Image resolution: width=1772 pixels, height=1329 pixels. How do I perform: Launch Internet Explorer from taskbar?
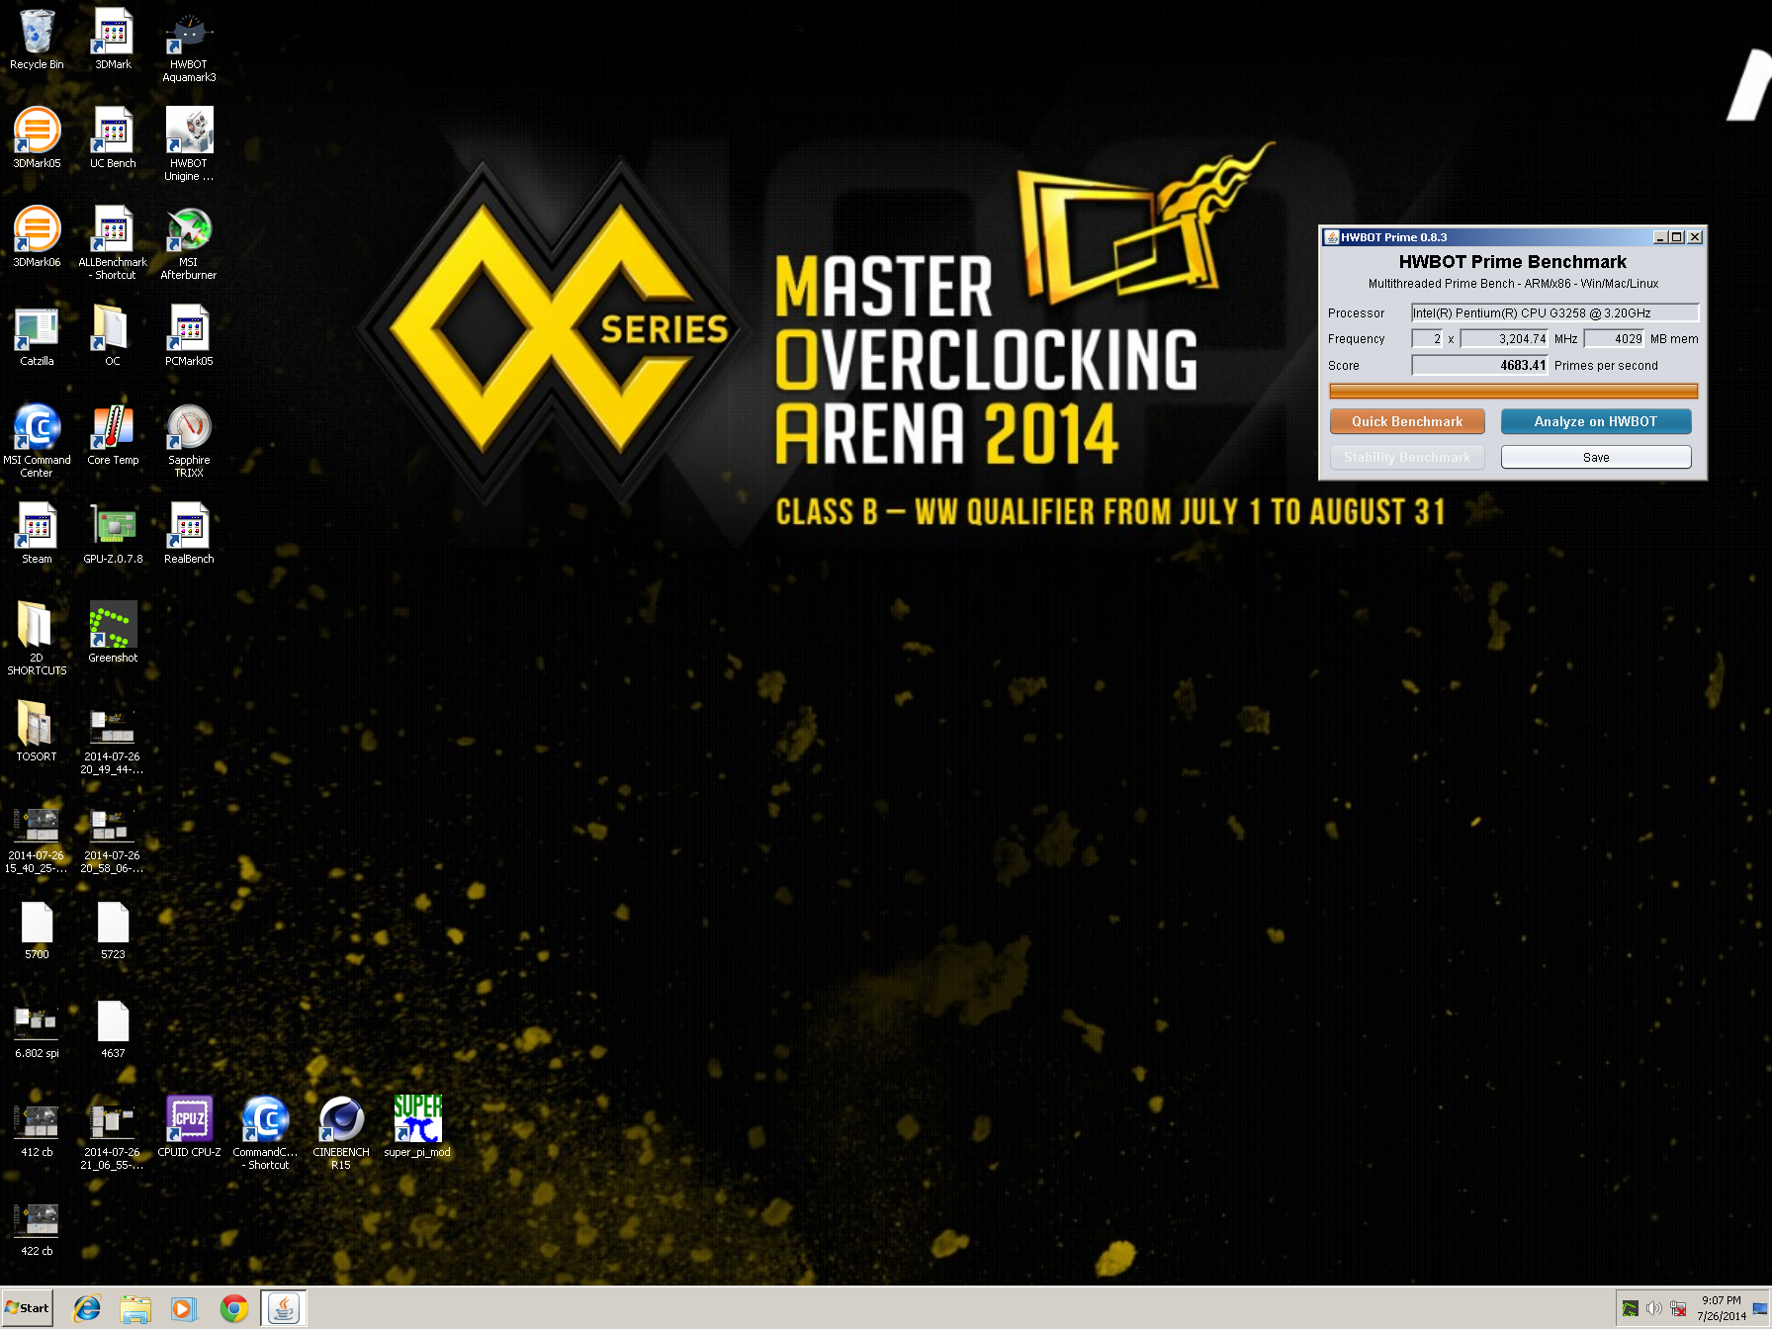click(87, 1308)
